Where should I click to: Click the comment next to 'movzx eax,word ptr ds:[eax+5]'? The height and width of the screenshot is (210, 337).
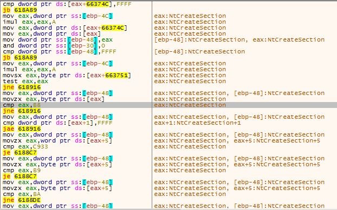tap(237, 141)
